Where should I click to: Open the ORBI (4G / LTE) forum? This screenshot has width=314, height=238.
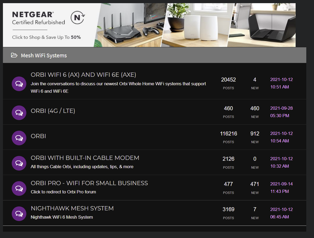(x=53, y=111)
